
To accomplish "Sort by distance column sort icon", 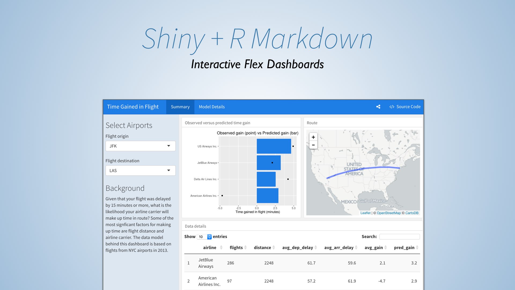I will pyautogui.click(x=274, y=248).
